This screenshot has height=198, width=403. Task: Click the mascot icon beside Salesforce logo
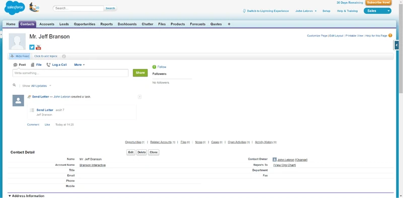(x=34, y=8)
